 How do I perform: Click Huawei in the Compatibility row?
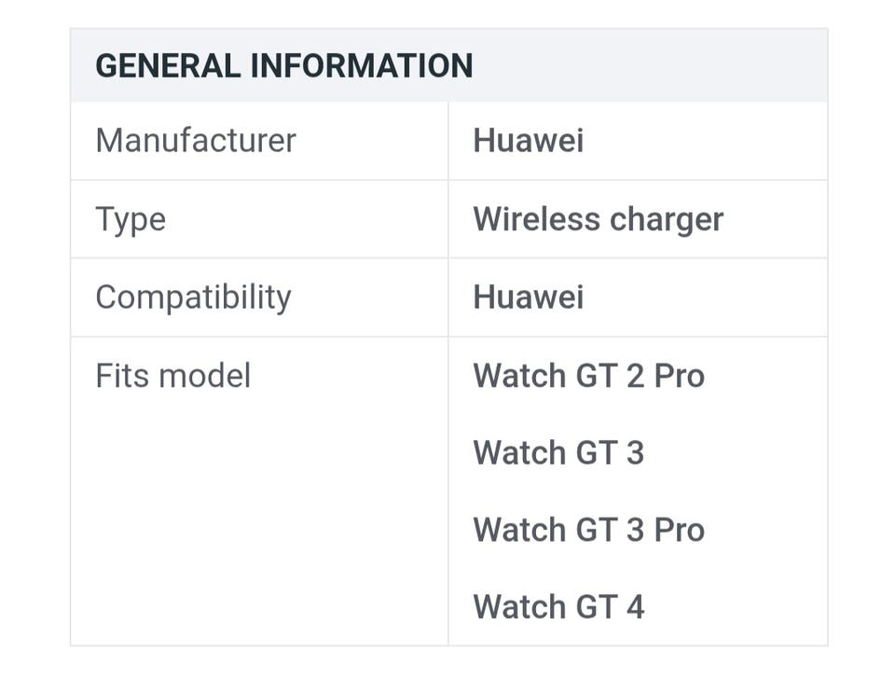[x=528, y=297]
